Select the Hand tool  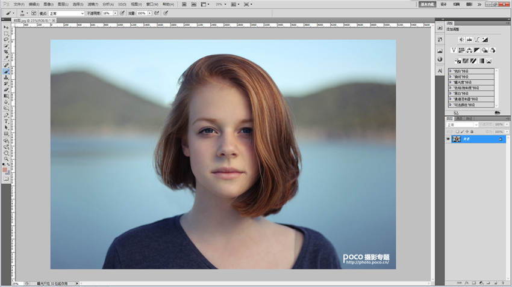tap(6, 153)
